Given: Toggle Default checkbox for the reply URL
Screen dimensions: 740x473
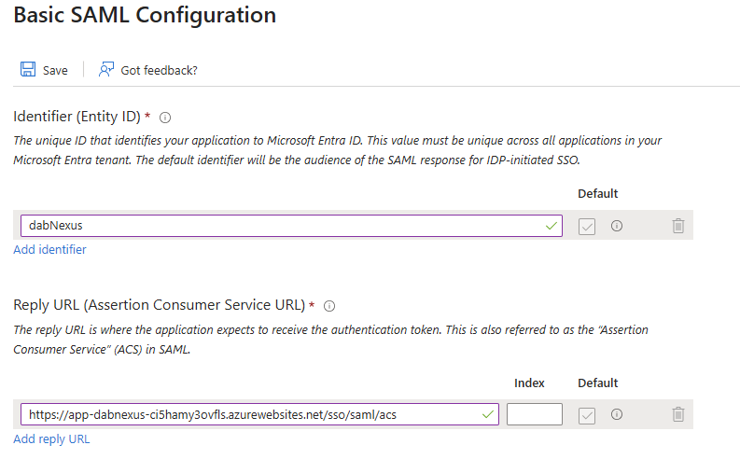Looking at the screenshot, I should click(x=587, y=414).
